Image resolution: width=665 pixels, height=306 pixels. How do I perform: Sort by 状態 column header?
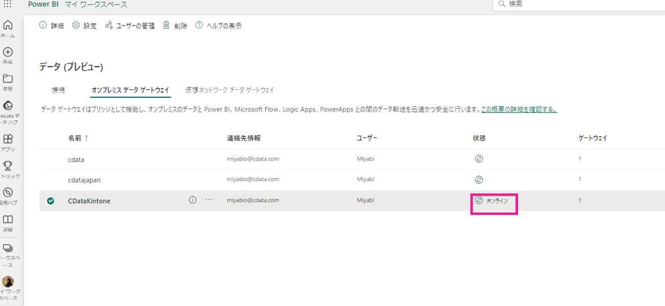pyautogui.click(x=479, y=138)
